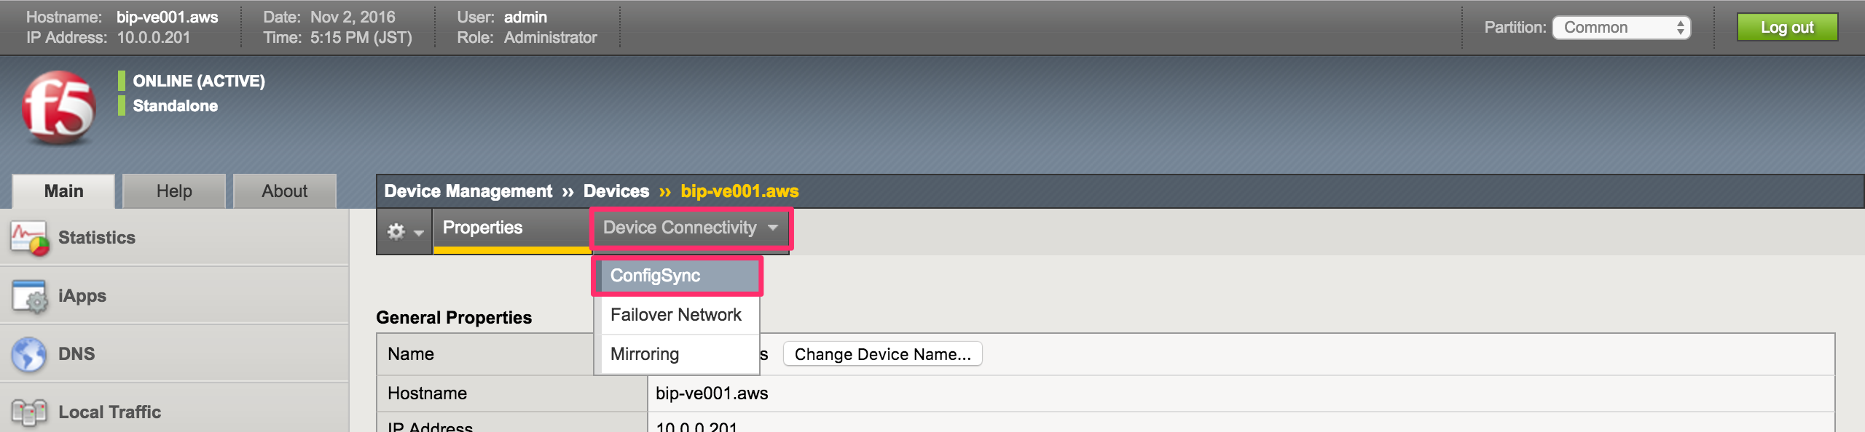Open the Partition Common dropdown
This screenshot has height=432, width=1865.
pos(1621,28)
